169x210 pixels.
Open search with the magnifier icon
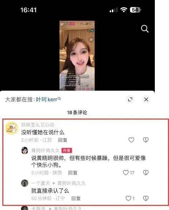click(145, 29)
